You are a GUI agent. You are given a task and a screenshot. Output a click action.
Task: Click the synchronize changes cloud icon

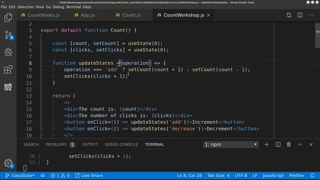42,175
